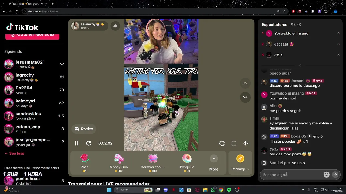Open sandraskins live channel
Viewport: 346px width, 194px height.
pyautogui.click(x=34, y=116)
